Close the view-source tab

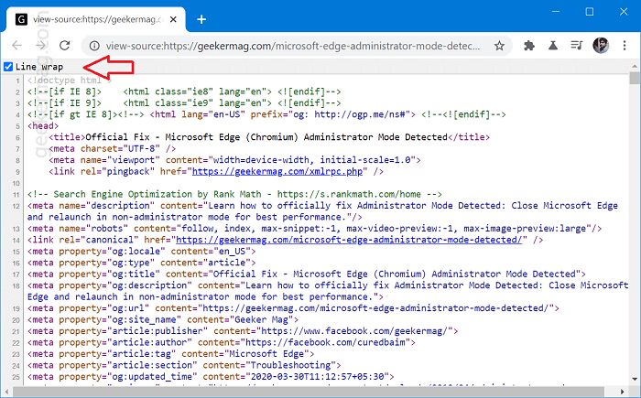pyautogui.click(x=173, y=19)
